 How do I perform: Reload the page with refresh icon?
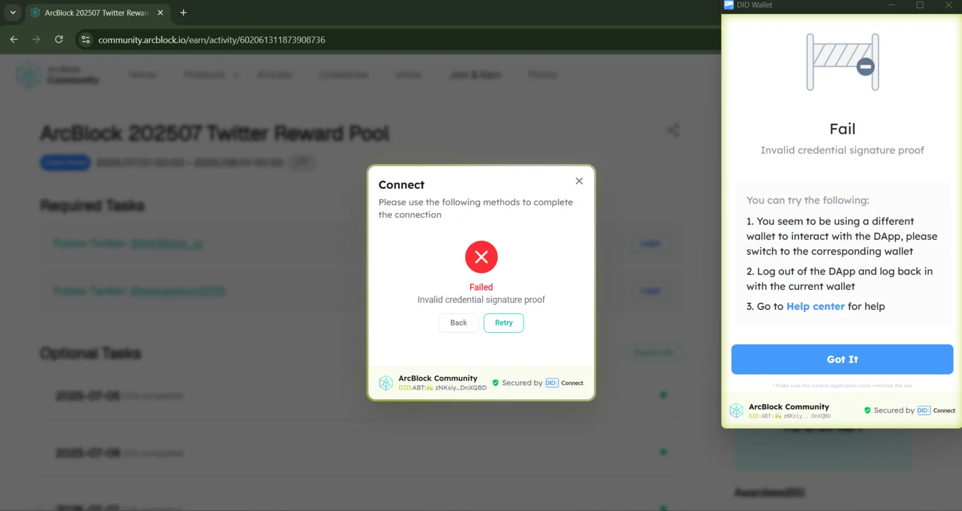(x=59, y=40)
